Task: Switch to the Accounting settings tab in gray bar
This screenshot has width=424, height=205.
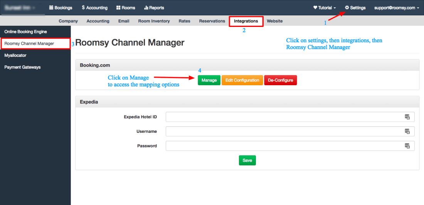Action: coord(98,21)
